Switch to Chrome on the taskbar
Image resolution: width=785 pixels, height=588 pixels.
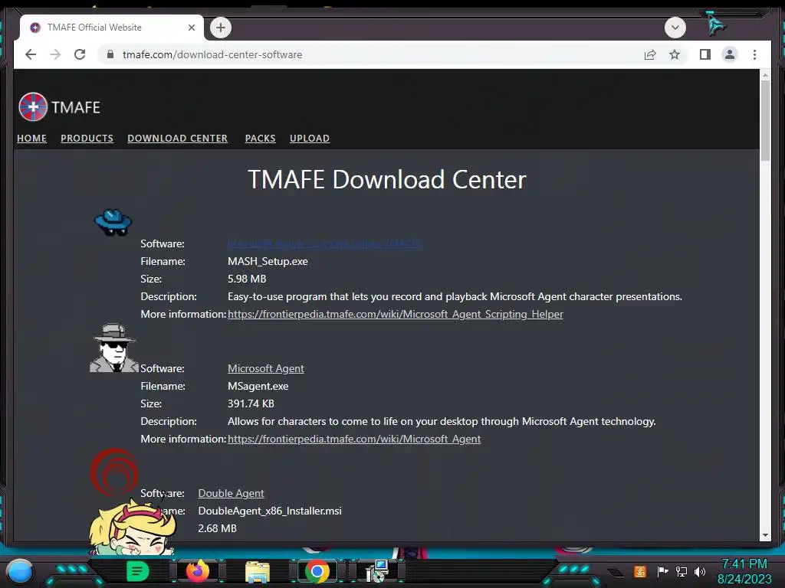click(317, 571)
